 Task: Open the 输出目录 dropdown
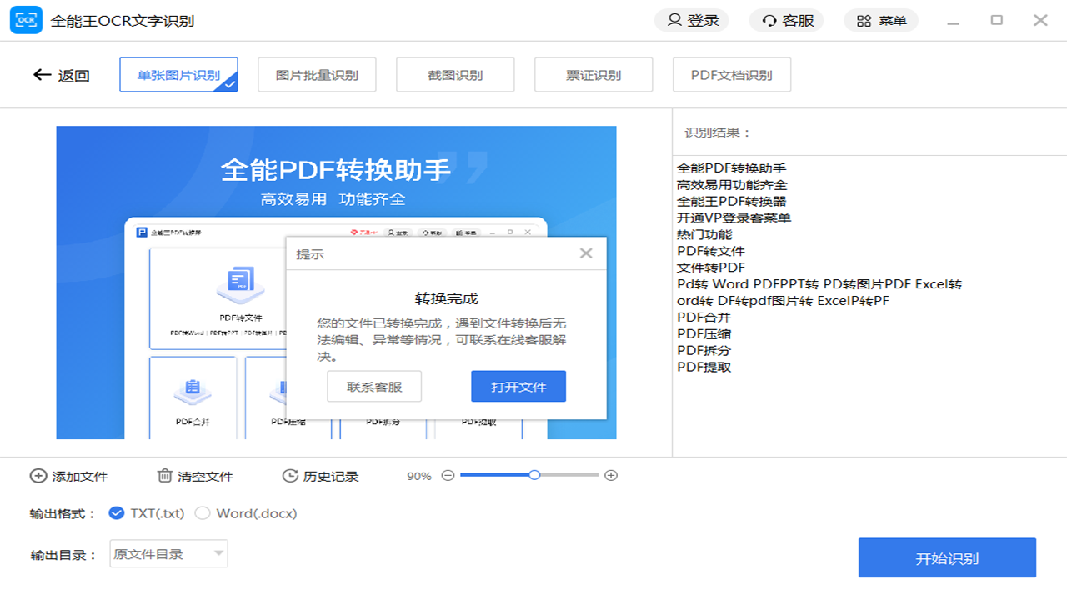pyautogui.click(x=168, y=553)
